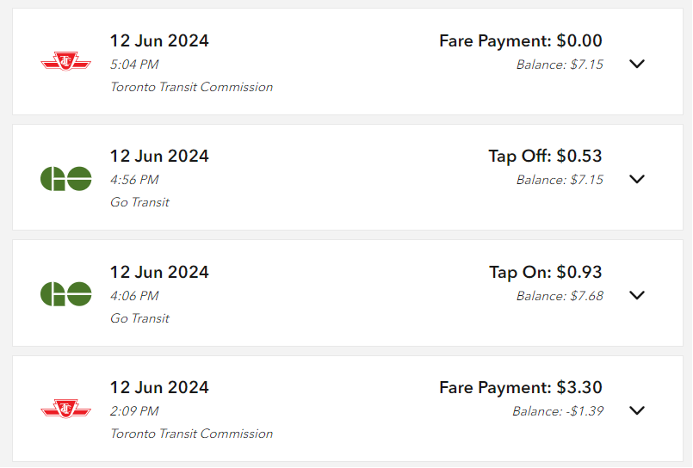Expand the Tap On $0.93 transaction chevron
The image size is (693, 468).
tap(637, 295)
